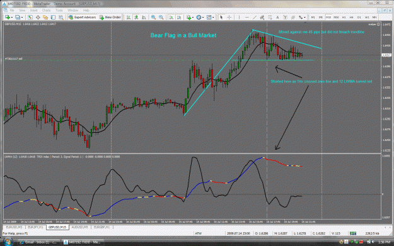Viewport: 394px width, 246px height.
Task: Open the Windows Start orb
Action: (8, 242)
